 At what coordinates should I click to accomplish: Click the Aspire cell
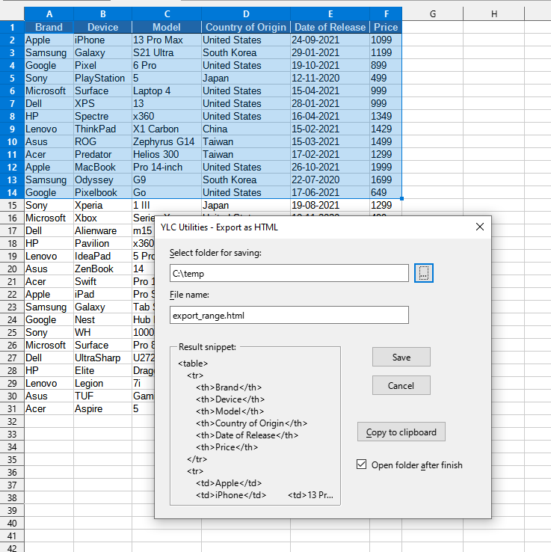click(102, 408)
